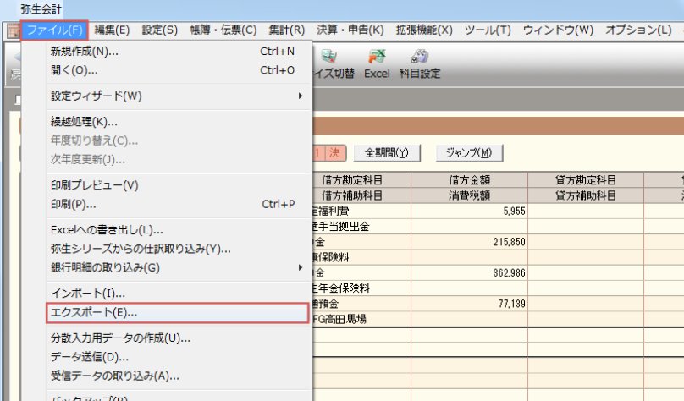The width and height of the screenshot is (684, 401).
Task: Open the ツール(T) menu
Action: (488, 30)
